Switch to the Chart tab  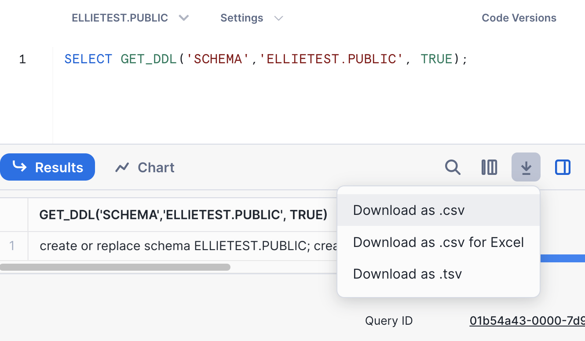pos(145,167)
